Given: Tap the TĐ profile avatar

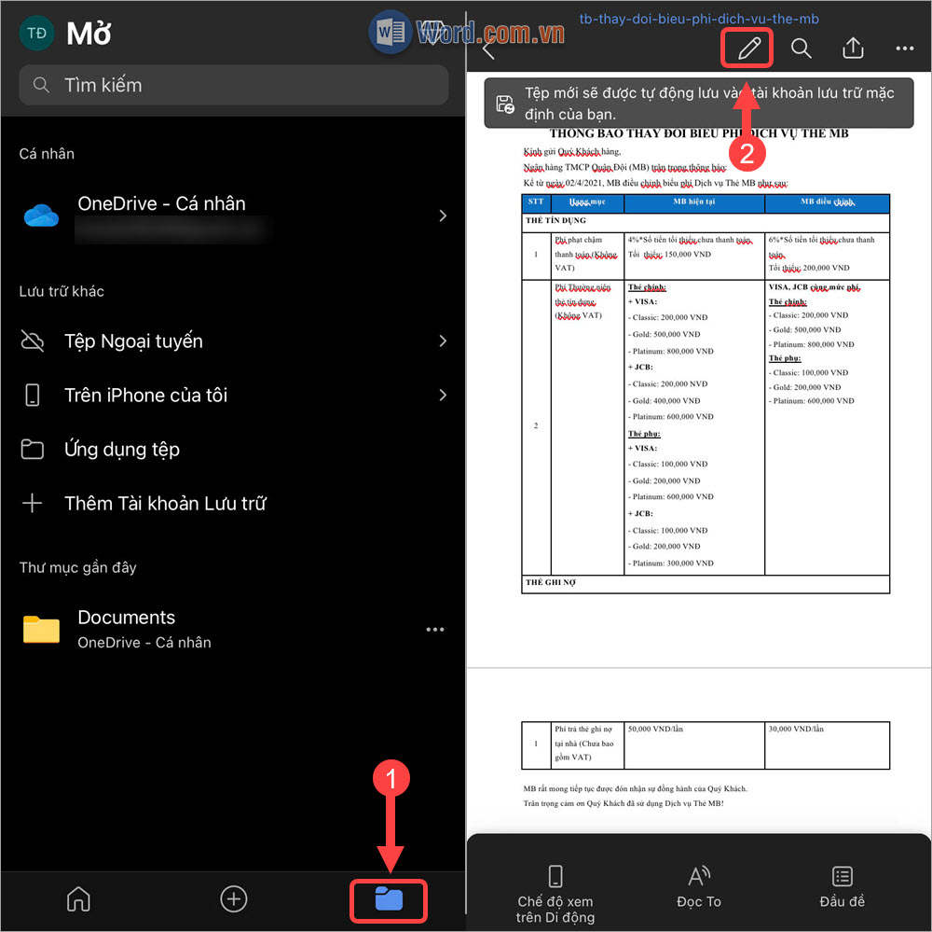Looking at the screenshot, I should (37, 34).
